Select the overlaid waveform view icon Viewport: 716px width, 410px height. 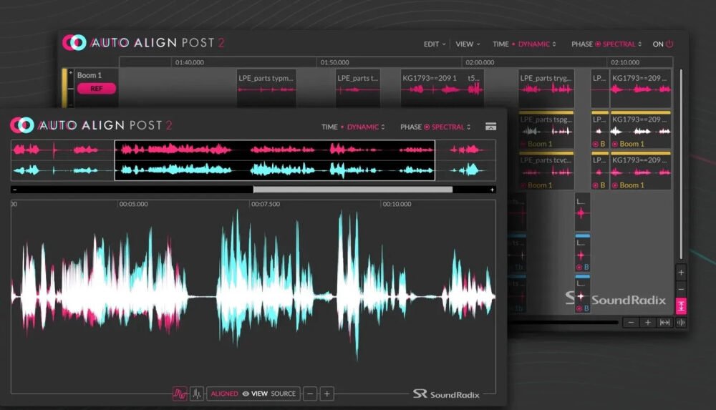tap(180, 394)
